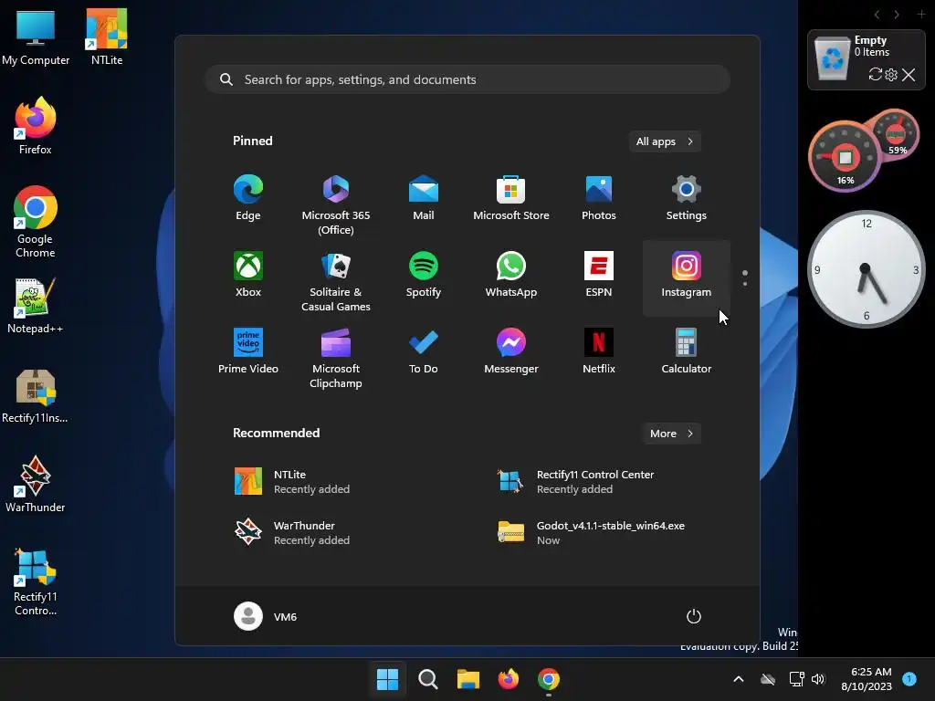Open the volume control in system tray
935x701 pixels.
coord(818,679)
